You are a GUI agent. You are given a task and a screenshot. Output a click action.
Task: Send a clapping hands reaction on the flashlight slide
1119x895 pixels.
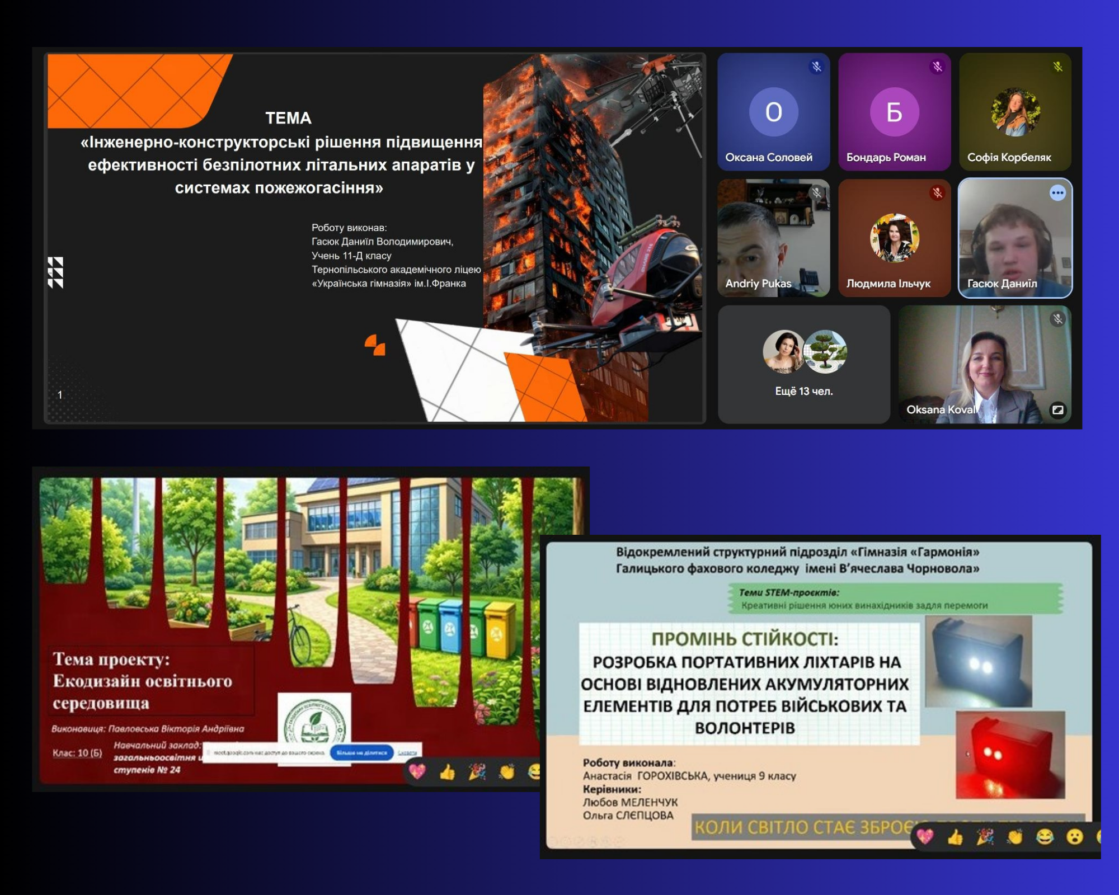(1014, 837)
